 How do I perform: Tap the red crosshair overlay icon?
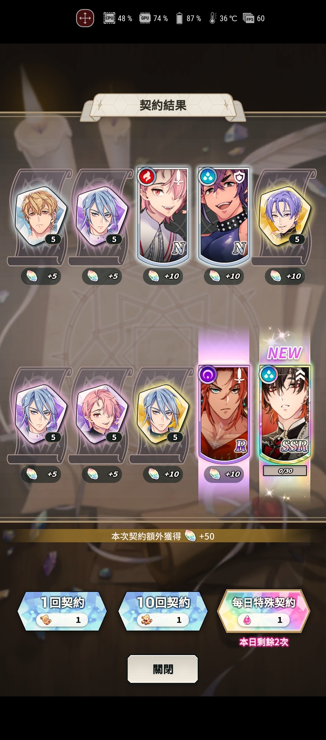[85, 18]
